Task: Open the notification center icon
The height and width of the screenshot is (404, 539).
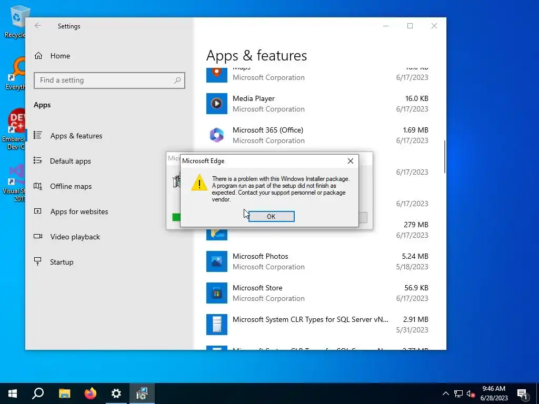Action: 523,393
